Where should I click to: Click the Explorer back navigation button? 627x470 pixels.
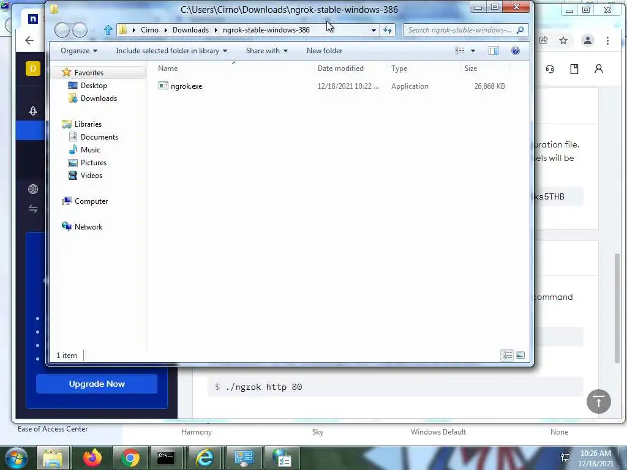click(62, 30)
